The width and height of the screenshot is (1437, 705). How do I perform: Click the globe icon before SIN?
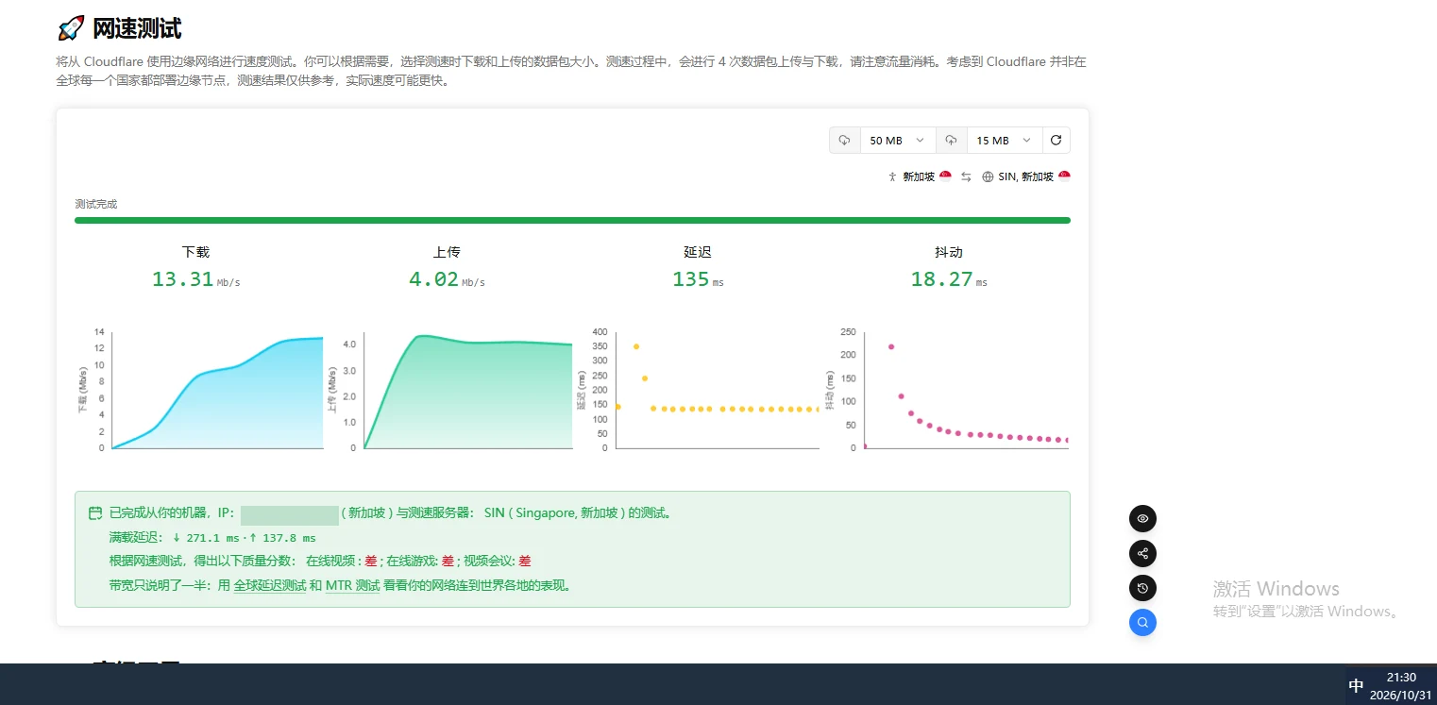[989, 176]
